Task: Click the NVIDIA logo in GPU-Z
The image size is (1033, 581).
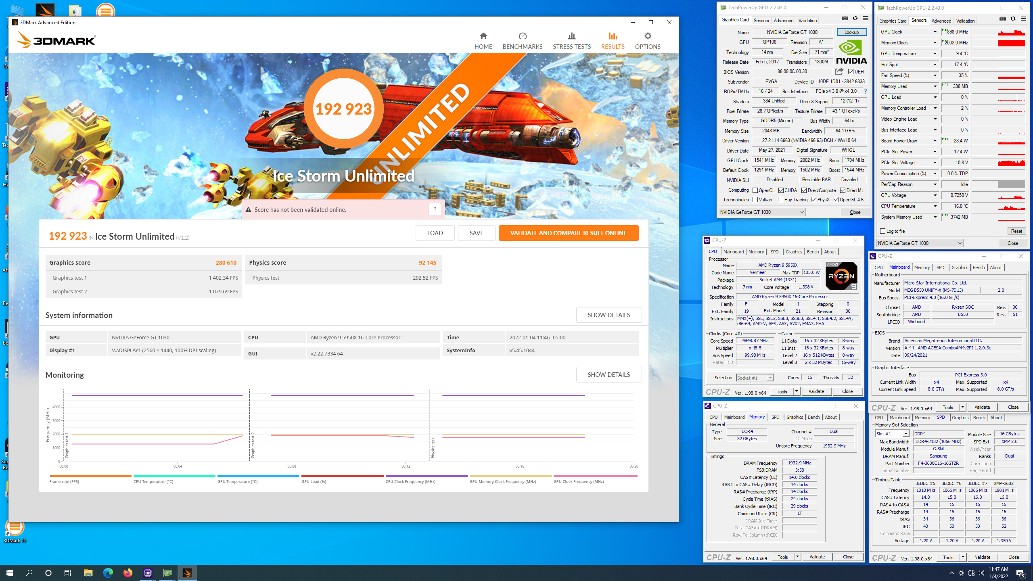Action: click(851, 52)
